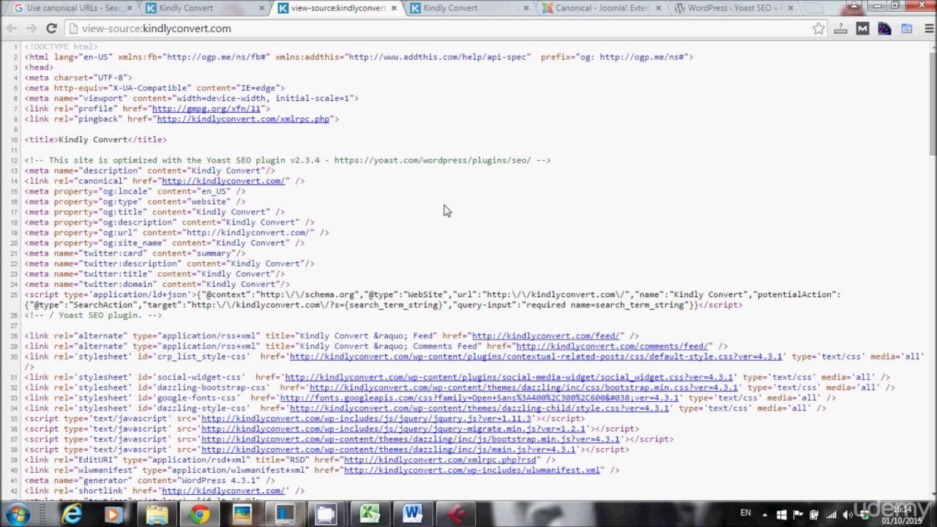Click the M extension icon in toolbar
The image size is (937, 527).
coord(862,29)
